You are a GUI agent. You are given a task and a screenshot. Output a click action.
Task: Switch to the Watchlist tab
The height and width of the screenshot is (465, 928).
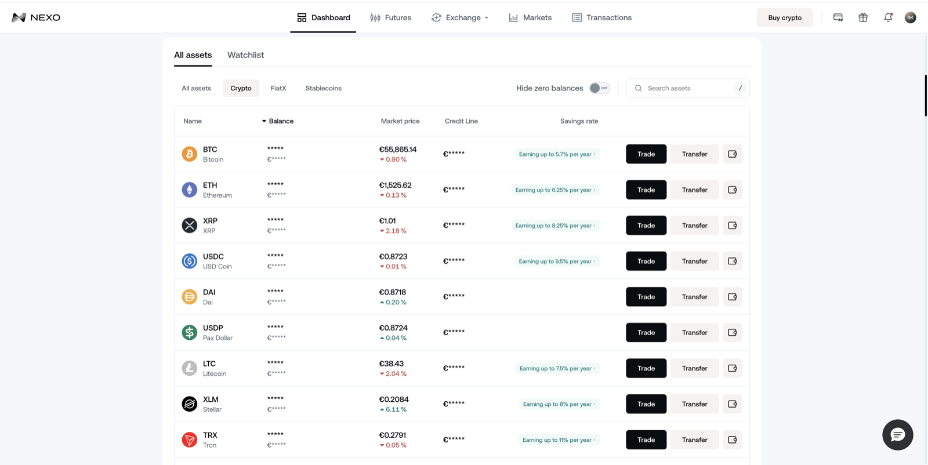245,55
